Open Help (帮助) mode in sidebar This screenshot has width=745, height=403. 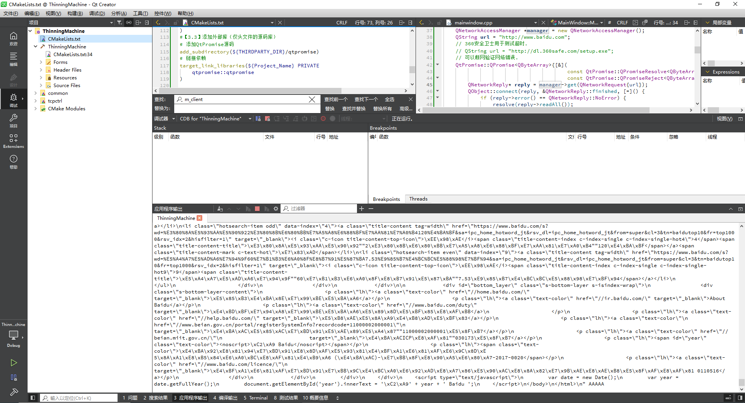click(14, 161)
